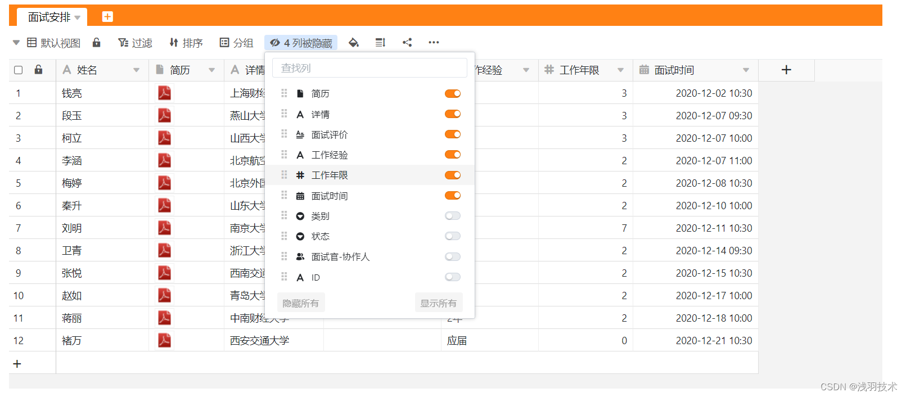Open the row color paint bucket tool
906x397 pixels.
coord(354,42)
